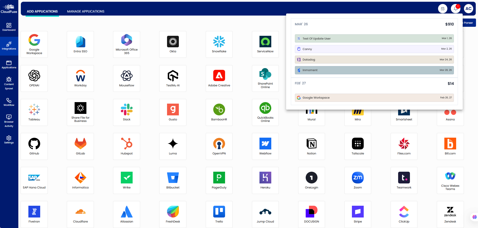Open the Inmoment renewal entry

(374, 70)
